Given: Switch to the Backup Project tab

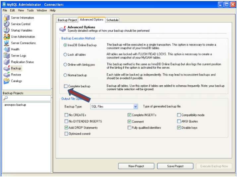Looking at the screenshot, I should [67, 20].
